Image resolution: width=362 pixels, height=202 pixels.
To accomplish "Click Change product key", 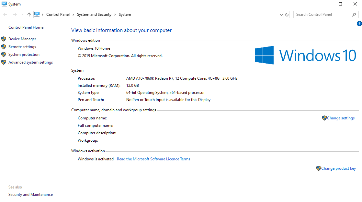I will point(338,168).
